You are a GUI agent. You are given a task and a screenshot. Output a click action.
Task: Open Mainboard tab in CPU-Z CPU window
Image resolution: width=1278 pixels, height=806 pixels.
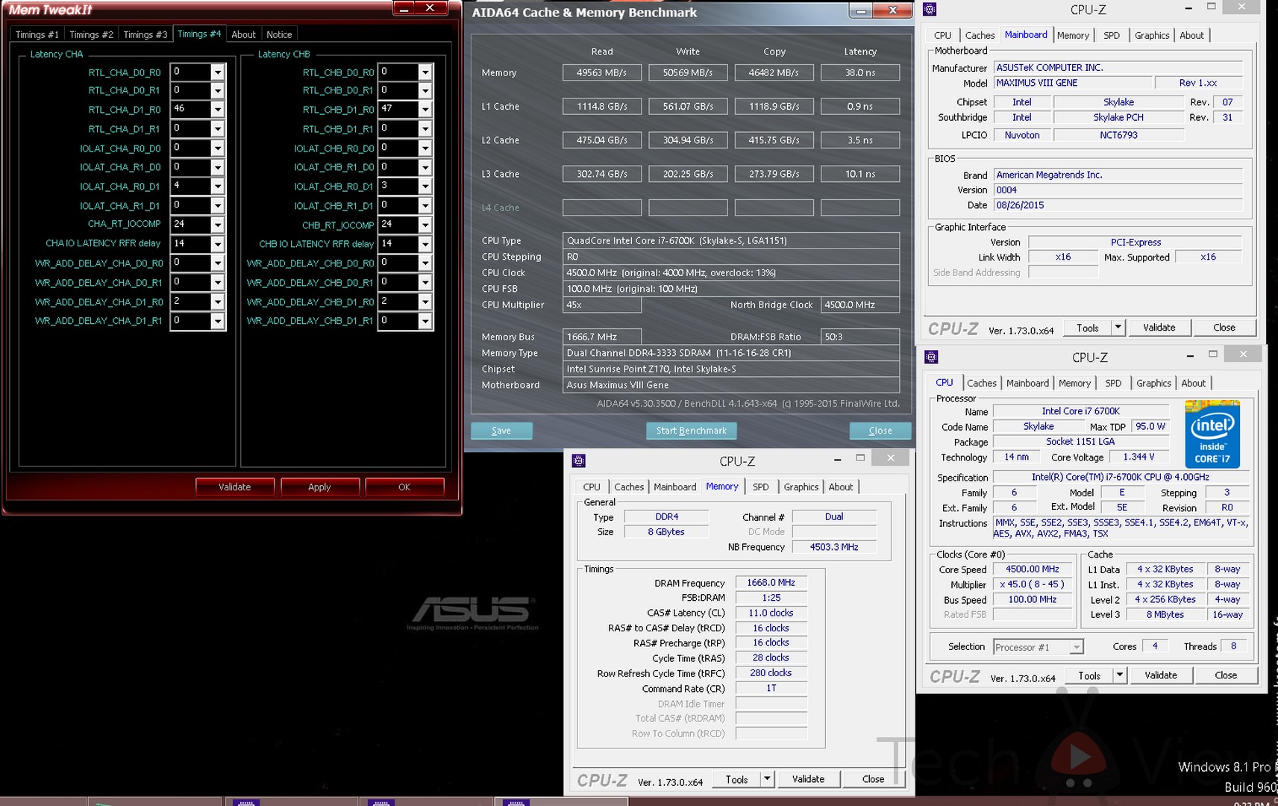1027,383
